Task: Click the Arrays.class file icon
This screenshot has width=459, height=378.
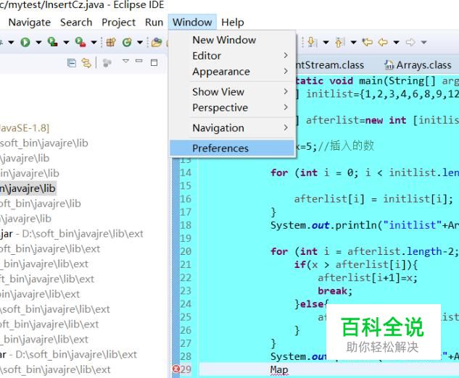Action: pos(389,65)
